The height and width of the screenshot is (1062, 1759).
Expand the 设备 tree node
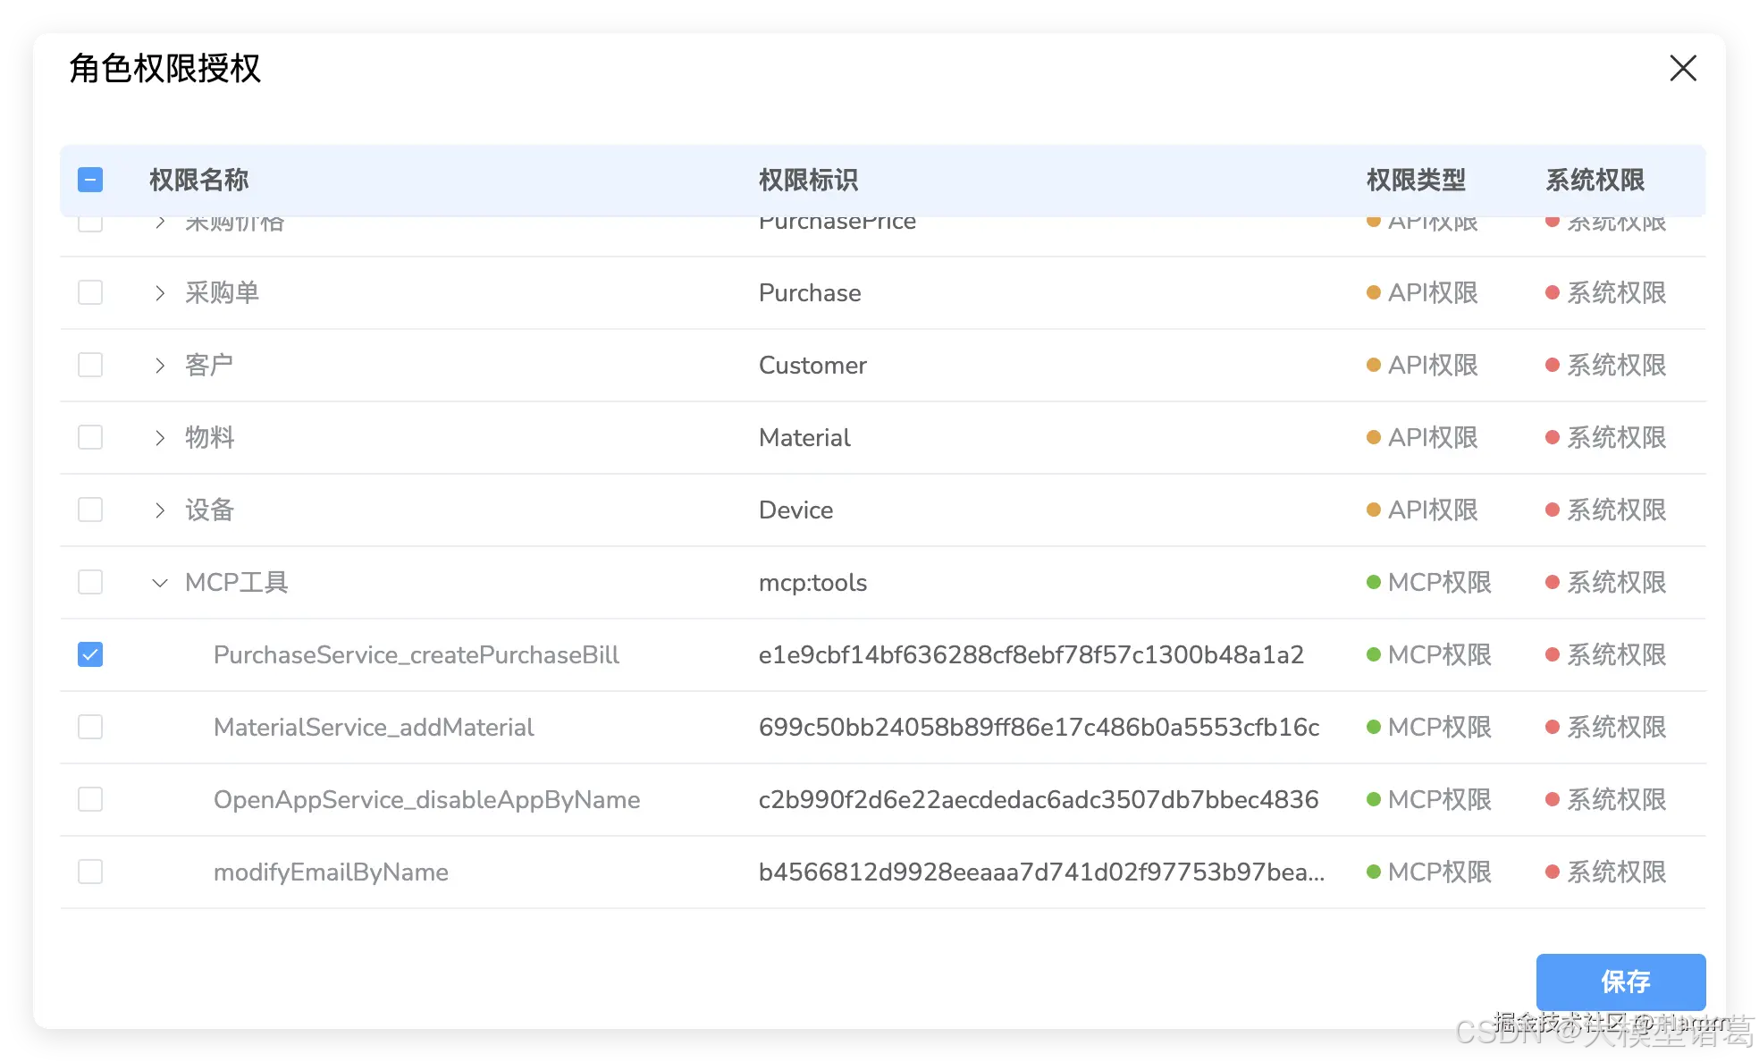click(x=160, y=510)
